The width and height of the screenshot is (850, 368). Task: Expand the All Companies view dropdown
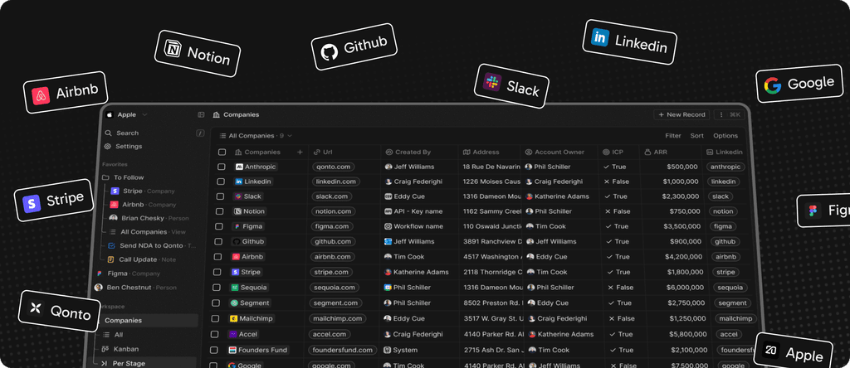[256, 136]
